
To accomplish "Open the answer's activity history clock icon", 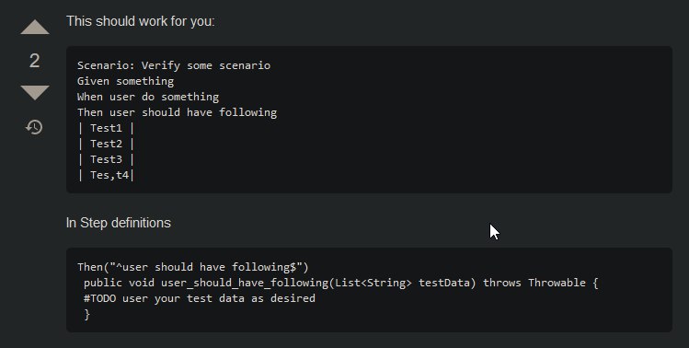I will coord(34,127).
